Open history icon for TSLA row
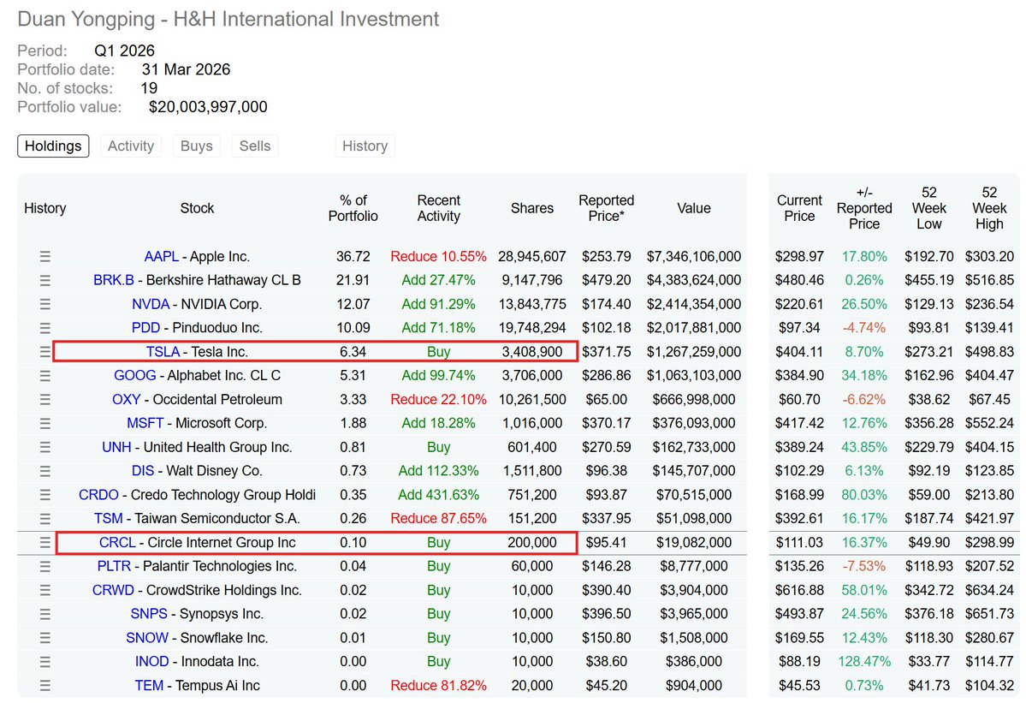The image size is (1026, 703). [x=45, y=351]
